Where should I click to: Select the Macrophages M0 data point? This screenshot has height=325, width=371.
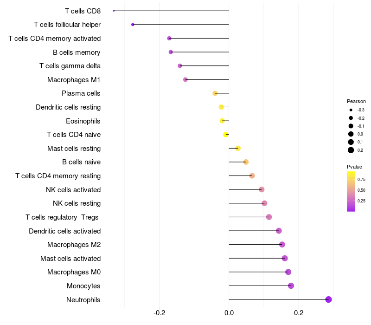click(288, 272)
